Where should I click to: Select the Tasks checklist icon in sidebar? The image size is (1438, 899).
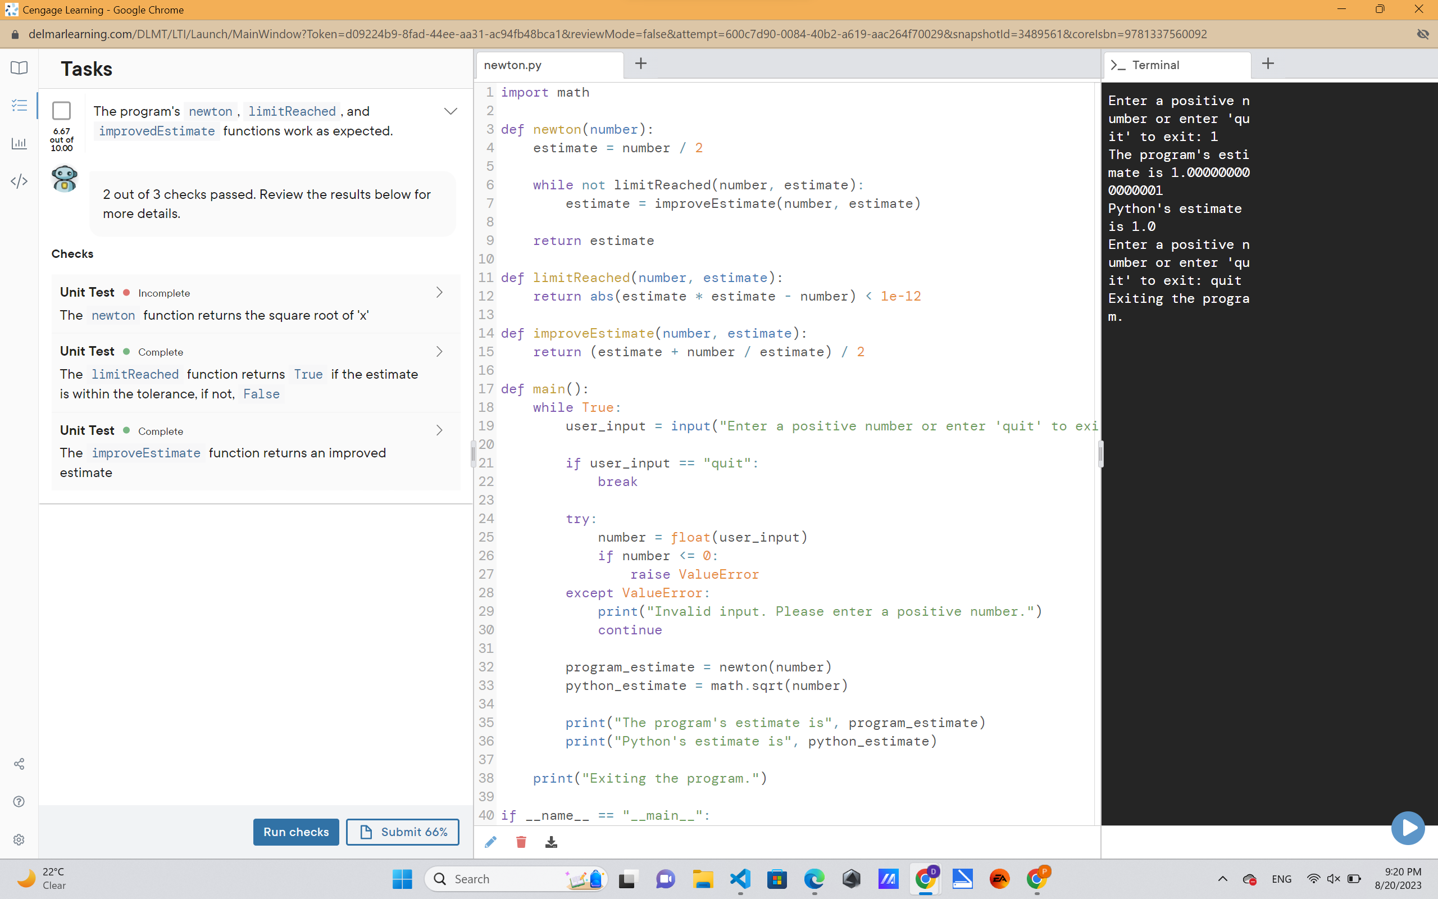click(19, 105)
